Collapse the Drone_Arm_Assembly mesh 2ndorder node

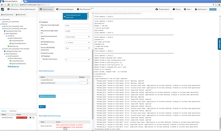coord(3,49)
